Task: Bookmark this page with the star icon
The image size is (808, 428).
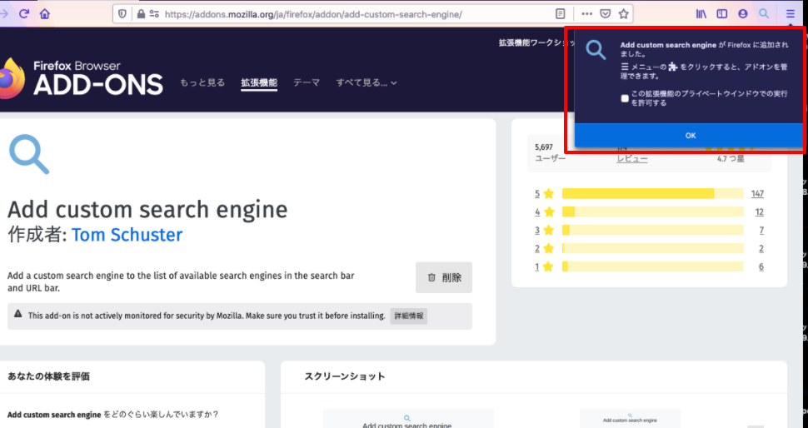Action: pyautogui.click(x=623, y=14)
